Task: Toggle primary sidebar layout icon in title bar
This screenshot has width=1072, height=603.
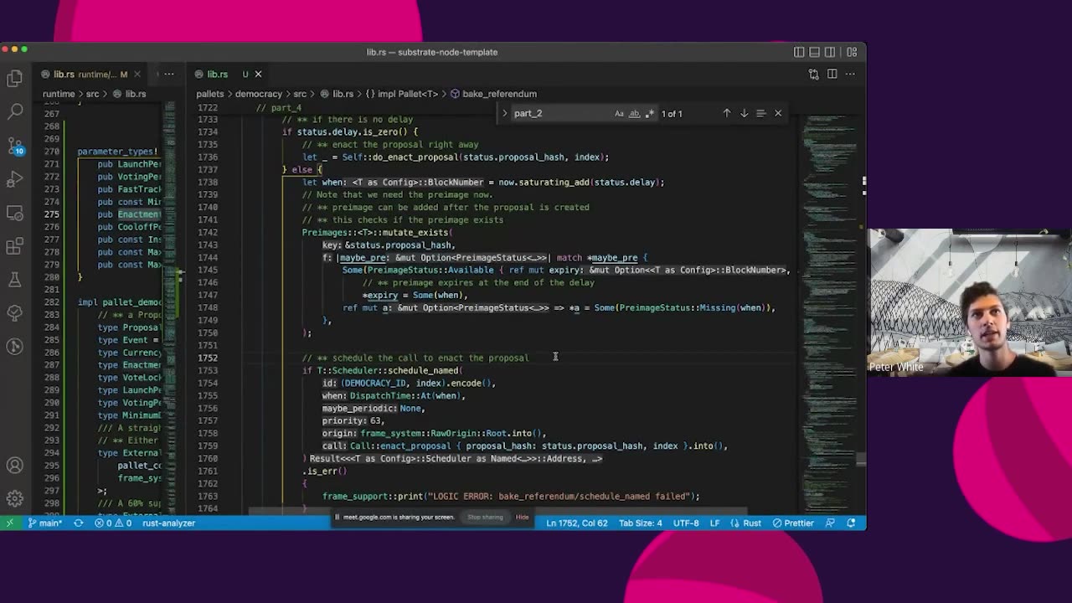Action: 799,52
